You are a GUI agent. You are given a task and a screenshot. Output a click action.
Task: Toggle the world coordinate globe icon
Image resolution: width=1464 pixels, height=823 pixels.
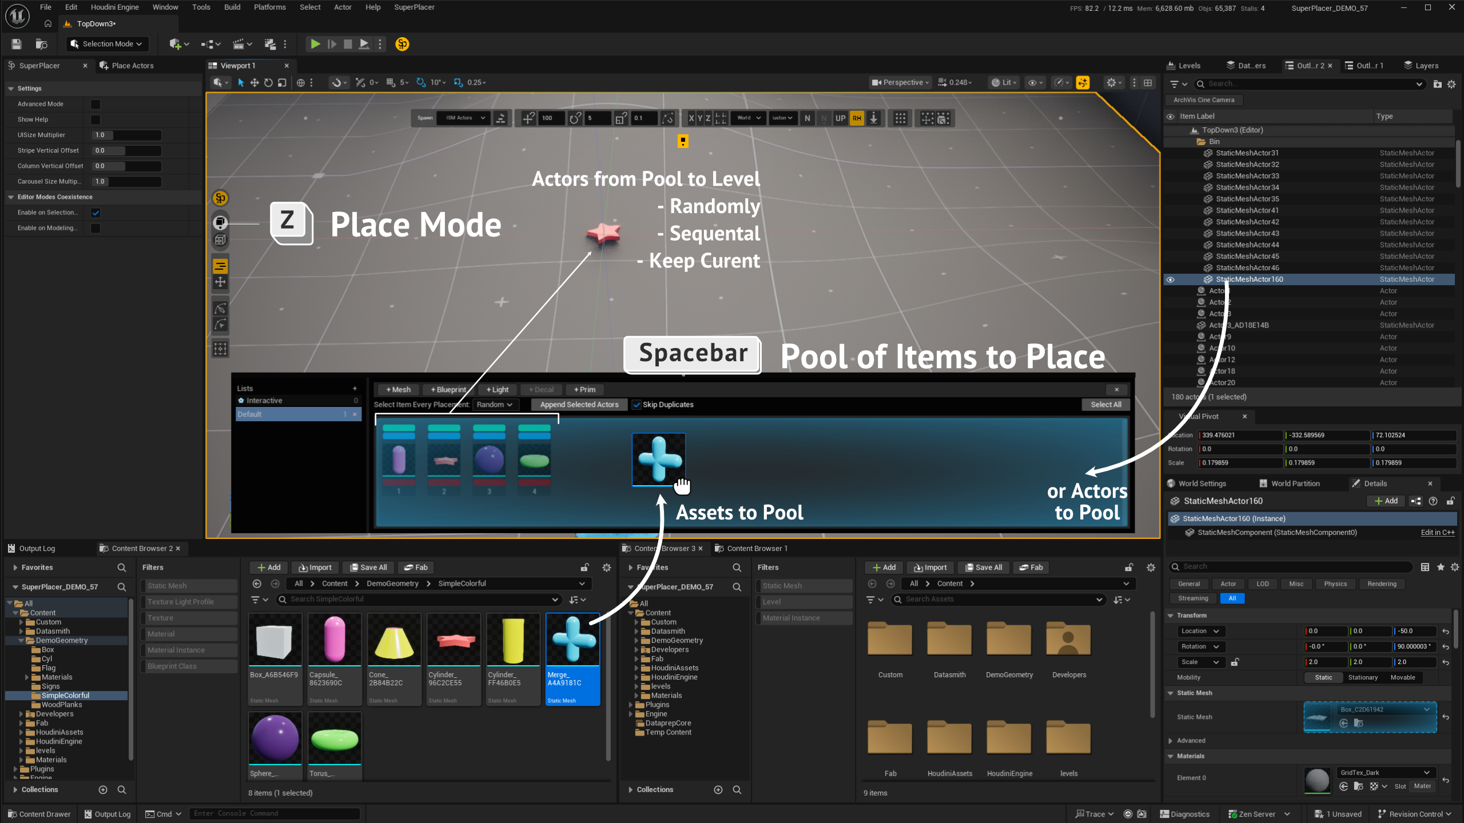click(301, 83)
